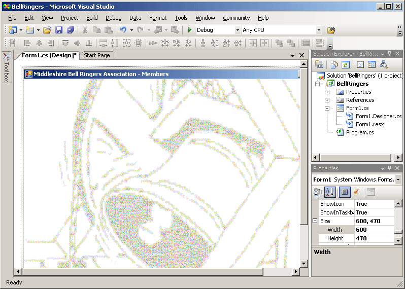Open the Any CPU platform dropdown
This screenshot has width=405, height=289.
319,30
